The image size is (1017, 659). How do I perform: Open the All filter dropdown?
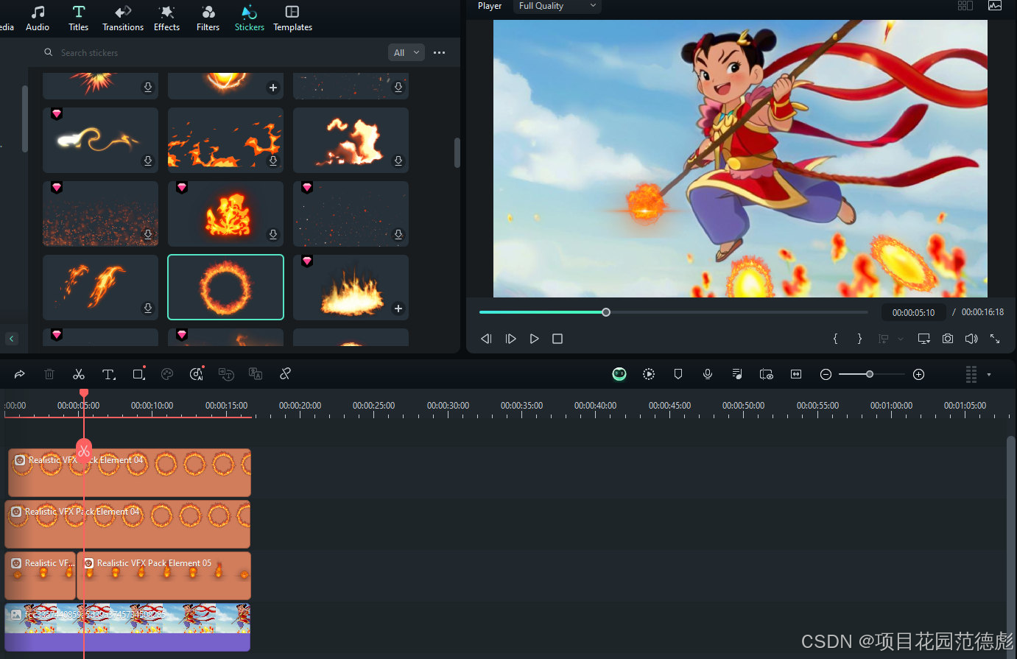pyautogui.click(x=406, y=53)
